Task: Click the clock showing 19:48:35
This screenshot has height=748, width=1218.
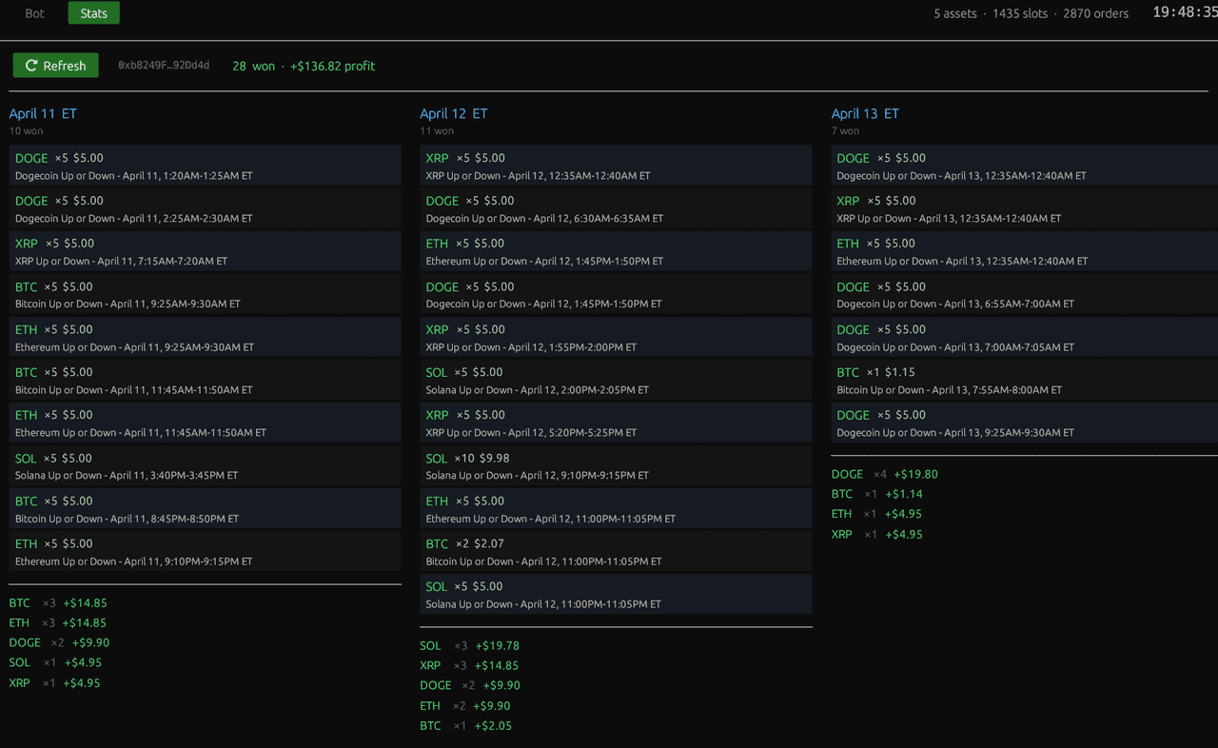Action: tap(1184, 13)
